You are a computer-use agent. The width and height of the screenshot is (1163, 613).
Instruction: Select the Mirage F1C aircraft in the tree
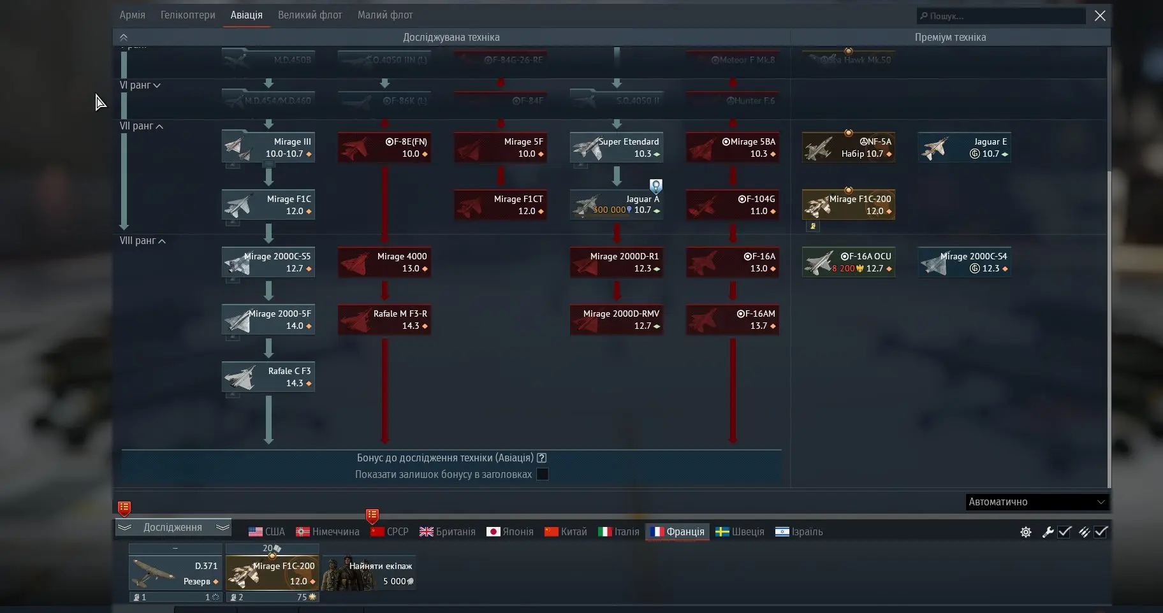(268, 205)
